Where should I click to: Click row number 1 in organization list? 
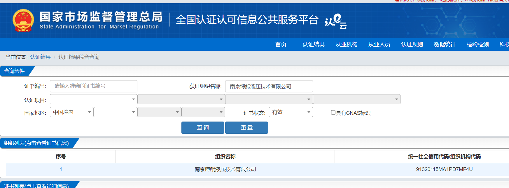[x=61, y=169]
